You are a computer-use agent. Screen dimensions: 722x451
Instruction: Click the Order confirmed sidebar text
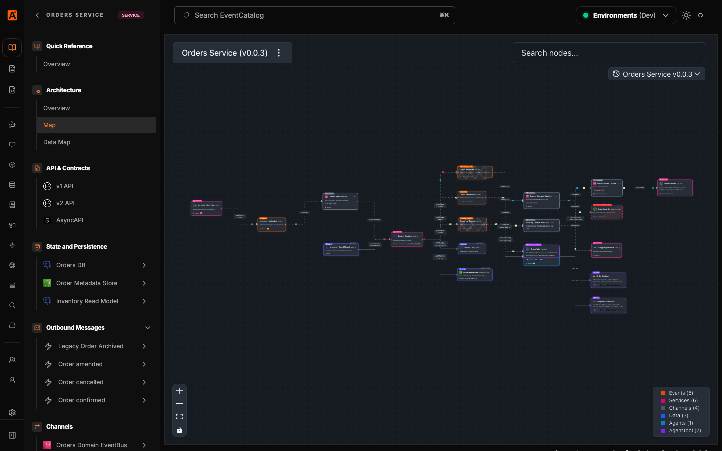coord(82,400)
